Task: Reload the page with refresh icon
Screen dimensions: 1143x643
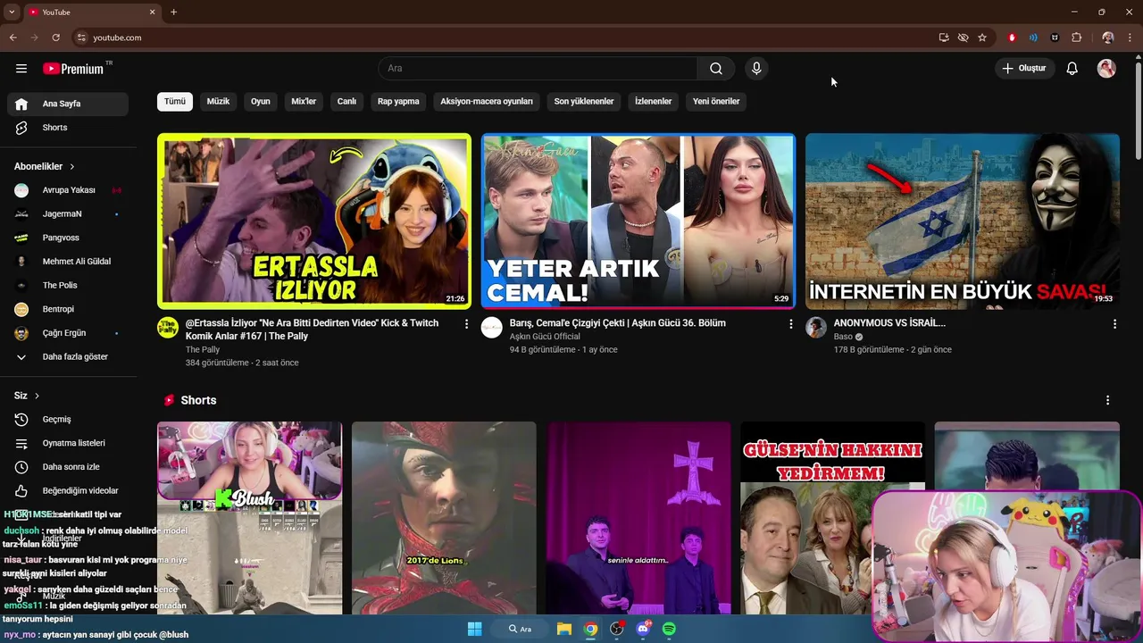Action: pos(55,38)
